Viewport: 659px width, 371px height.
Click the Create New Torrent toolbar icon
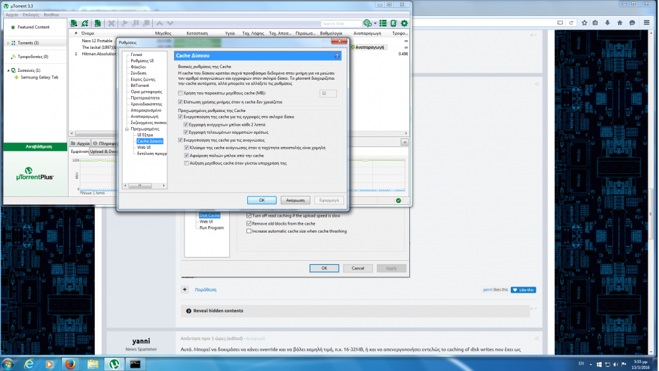pyautogui.click(x=98, y=23)
